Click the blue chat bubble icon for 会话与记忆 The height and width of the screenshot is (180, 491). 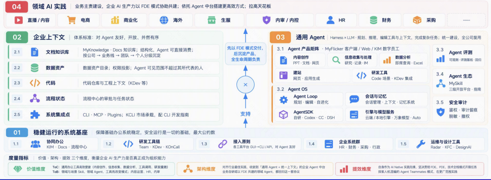point(354,99)
